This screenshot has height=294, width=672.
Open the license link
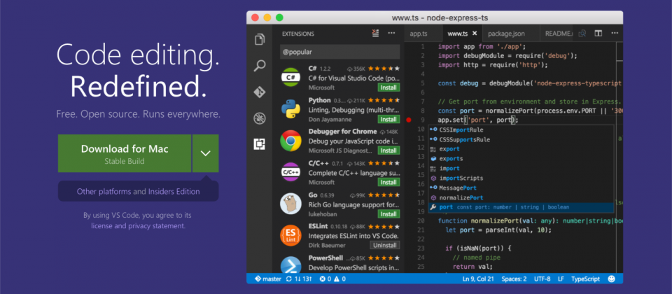click(x=102, y=226)
